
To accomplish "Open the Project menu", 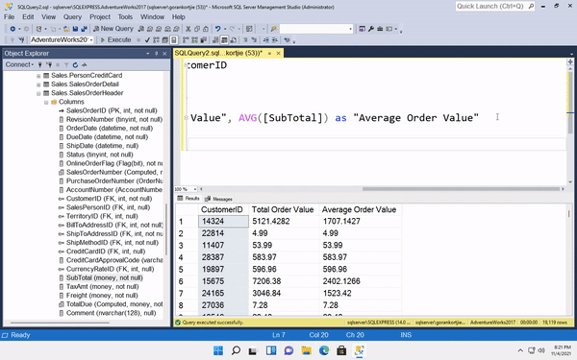I will pos(100,17).
